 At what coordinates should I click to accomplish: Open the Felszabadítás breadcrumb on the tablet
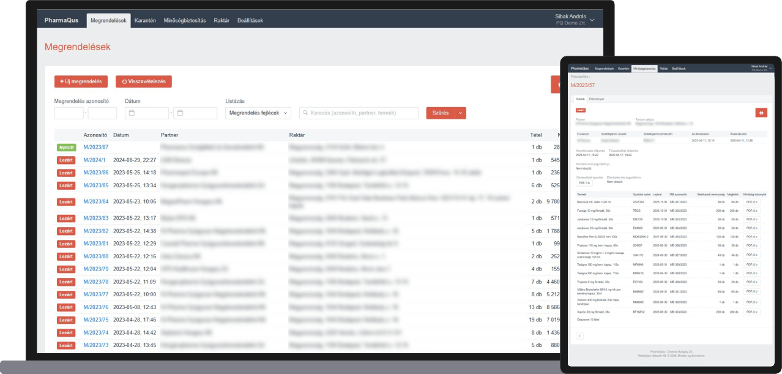(579, 77)
